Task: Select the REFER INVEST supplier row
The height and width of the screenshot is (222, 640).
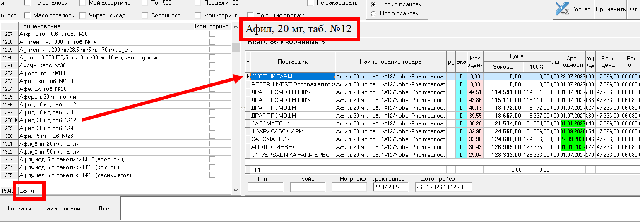Action: click(x=293, y=84)
